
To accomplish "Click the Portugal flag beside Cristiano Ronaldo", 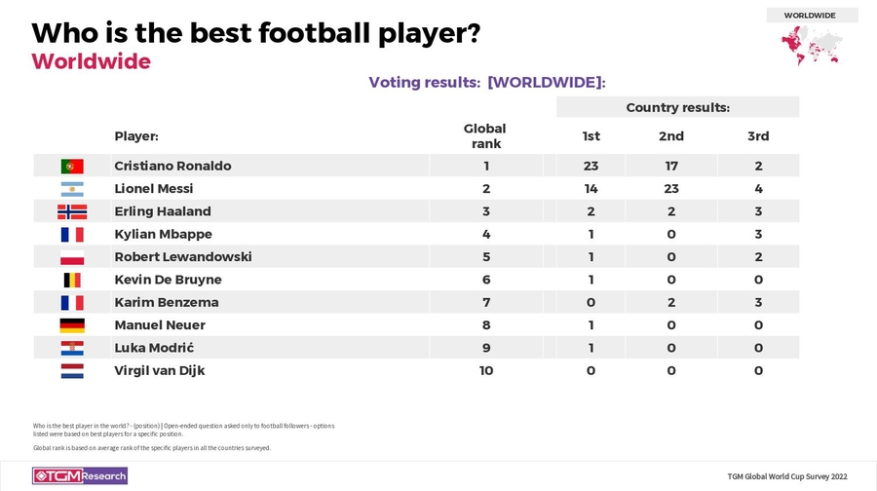I will (x=72, y=166).
